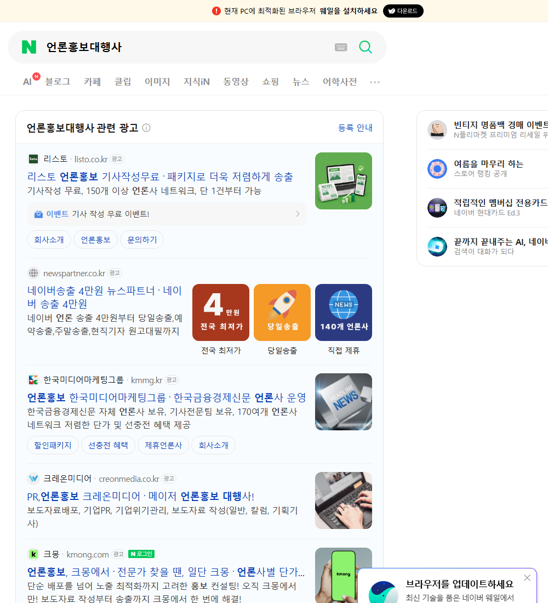Click the red warning icon in top banner

(216, 11)
